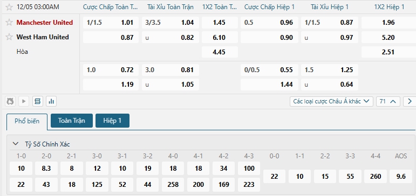Open the statistics bar chart icon
This screenshot has width=416, height=196.
[x=51, y=101]
